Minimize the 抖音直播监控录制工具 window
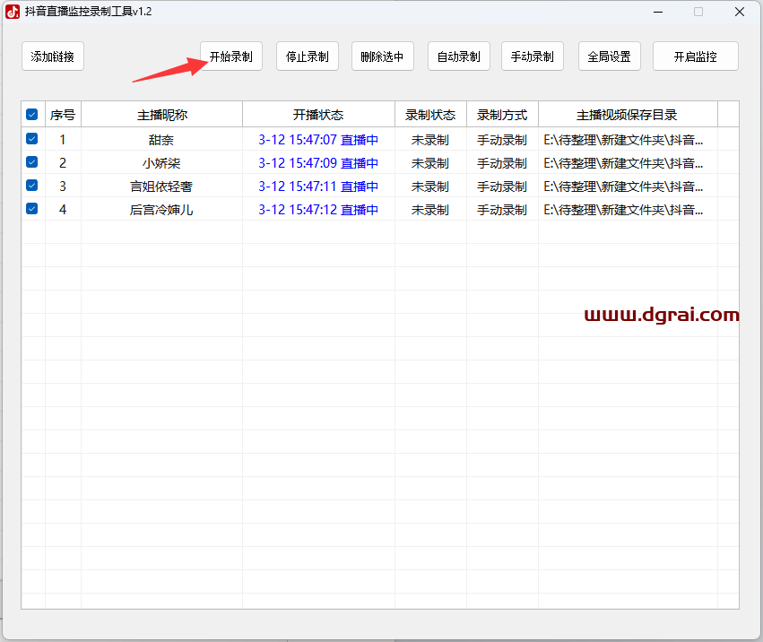 click(x=658, y=12)
